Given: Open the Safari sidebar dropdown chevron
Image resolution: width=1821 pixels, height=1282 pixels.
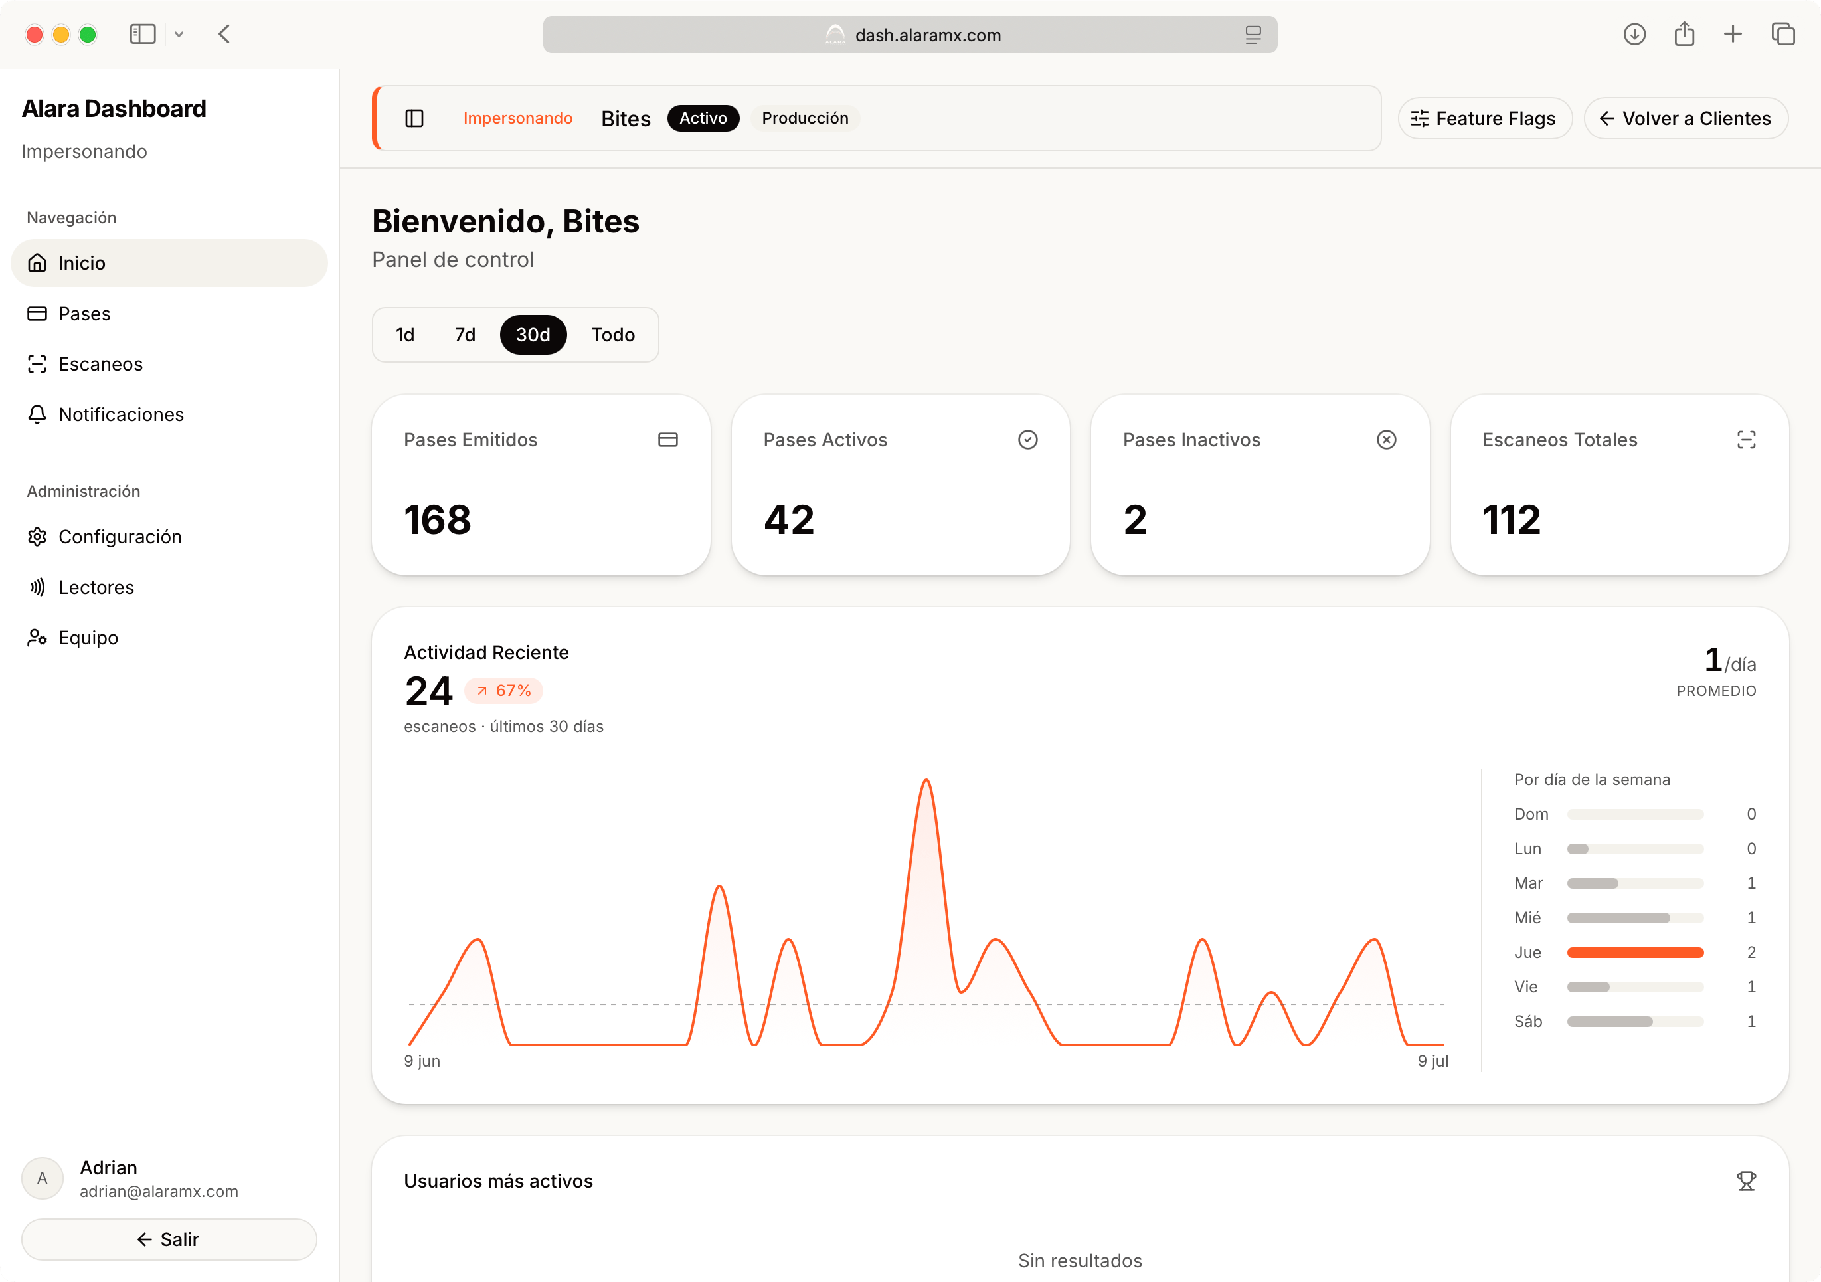Looking at the screenshot, I should tap(179, 34).
